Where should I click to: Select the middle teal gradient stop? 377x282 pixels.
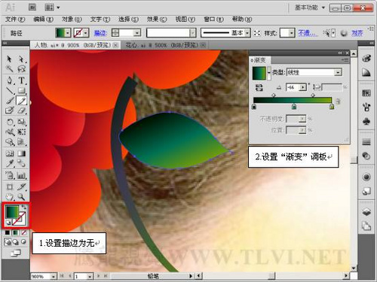(x=294, y=107)
